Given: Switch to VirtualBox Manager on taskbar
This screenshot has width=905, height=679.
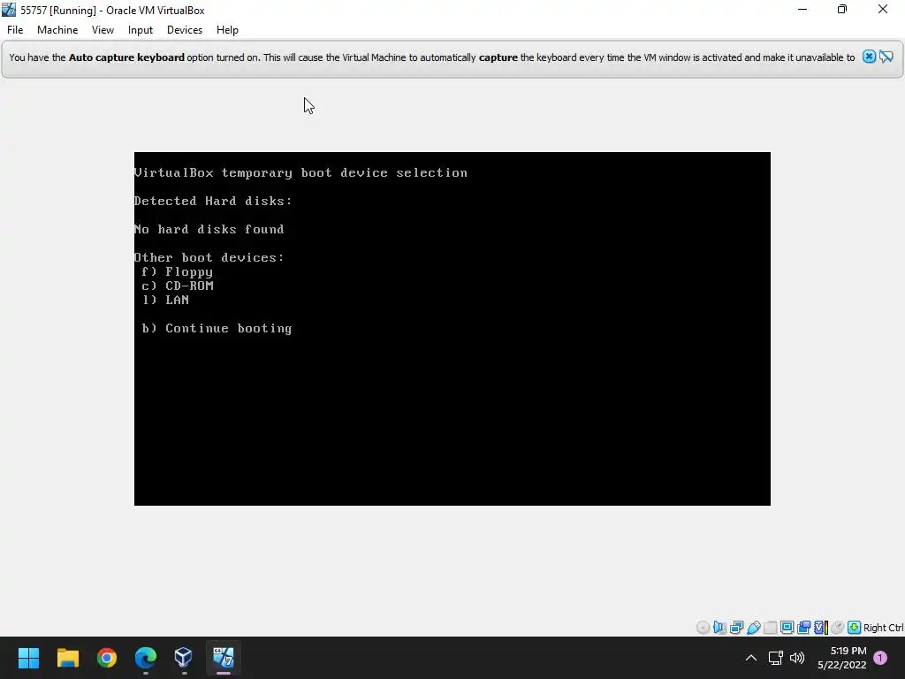Looking at the screenshot, I should (x=184, y=658).
